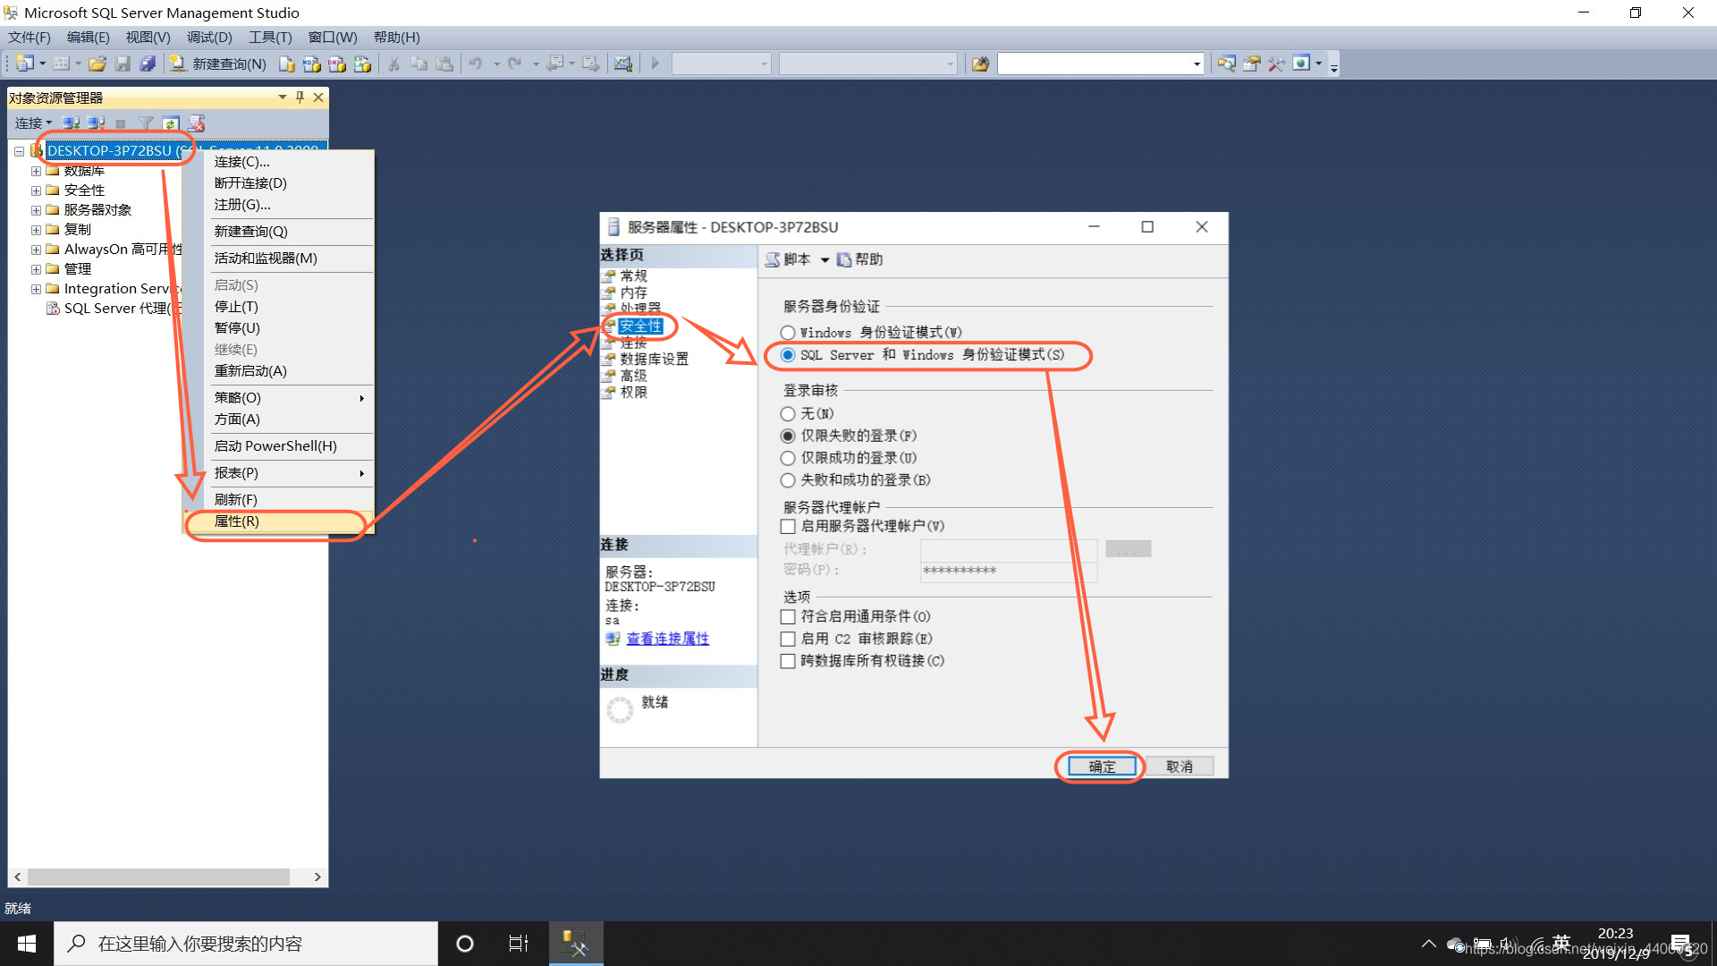
Task: Select 失败和成功的登录 radio button
Action: pyautogui.click(x=788, y=480)
